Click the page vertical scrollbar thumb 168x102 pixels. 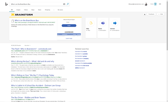click(167, 26)
